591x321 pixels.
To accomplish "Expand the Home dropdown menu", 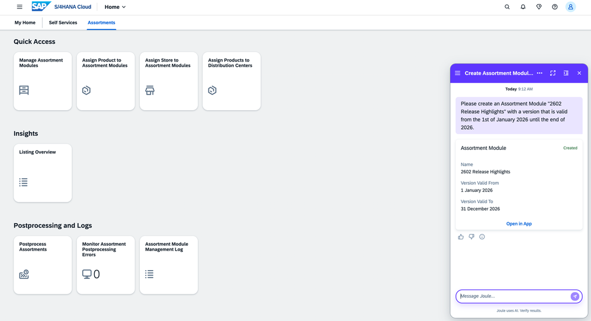I will pos(115,7).
